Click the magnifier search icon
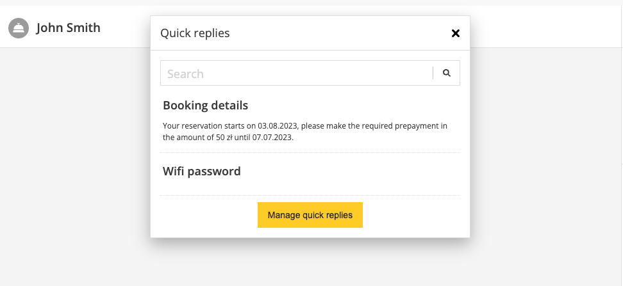 coord(447,73)
